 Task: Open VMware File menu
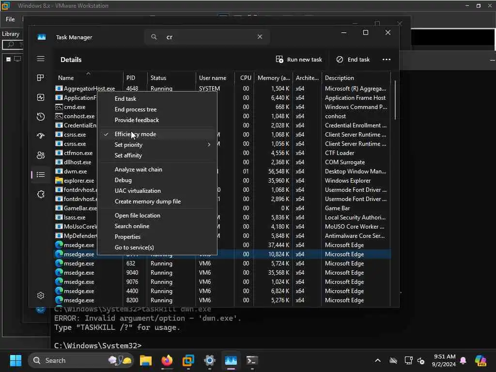[10, 19]
